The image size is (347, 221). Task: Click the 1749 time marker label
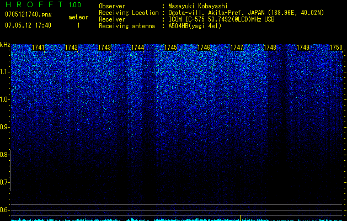pos(303,48)
